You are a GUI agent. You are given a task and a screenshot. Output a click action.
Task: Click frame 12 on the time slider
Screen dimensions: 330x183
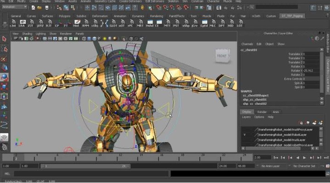point(120,157)
